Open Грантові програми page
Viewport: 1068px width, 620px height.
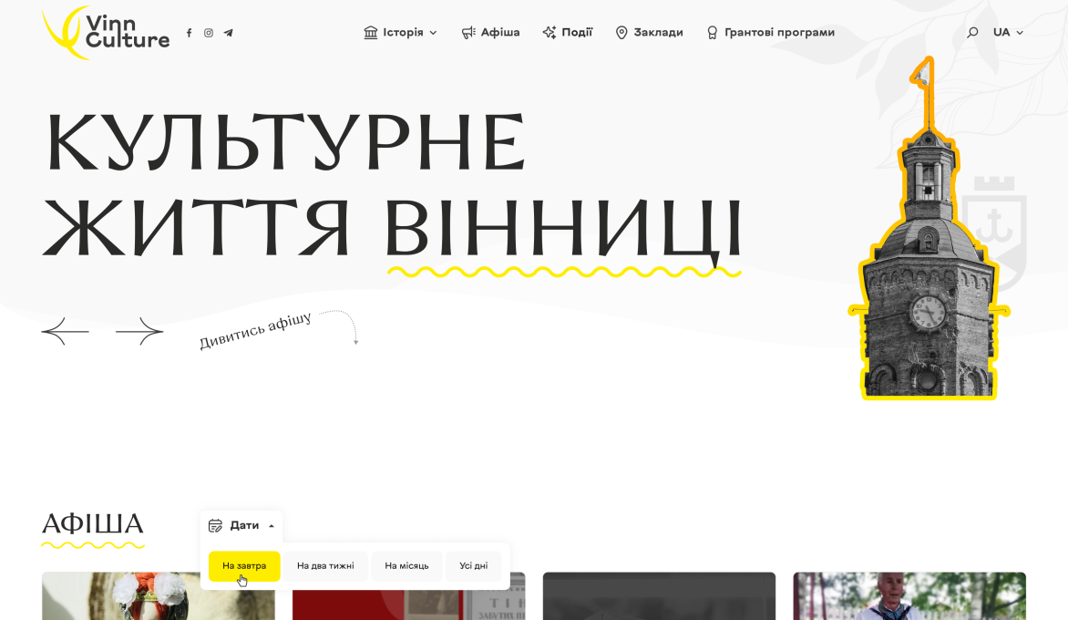click(x=770, y=32)
